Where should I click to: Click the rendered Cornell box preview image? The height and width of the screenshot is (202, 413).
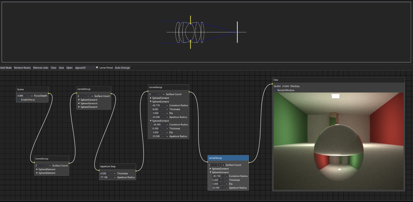point(338,141)
